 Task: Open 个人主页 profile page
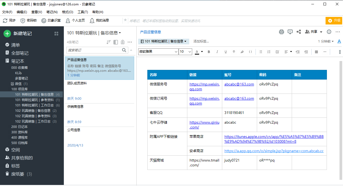tap(75, 20)
